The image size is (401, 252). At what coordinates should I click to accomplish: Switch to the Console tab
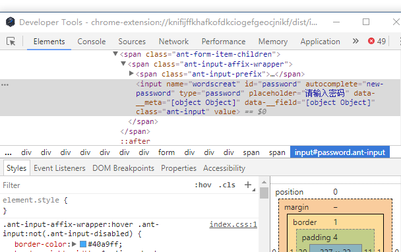(x=92, y=42)
